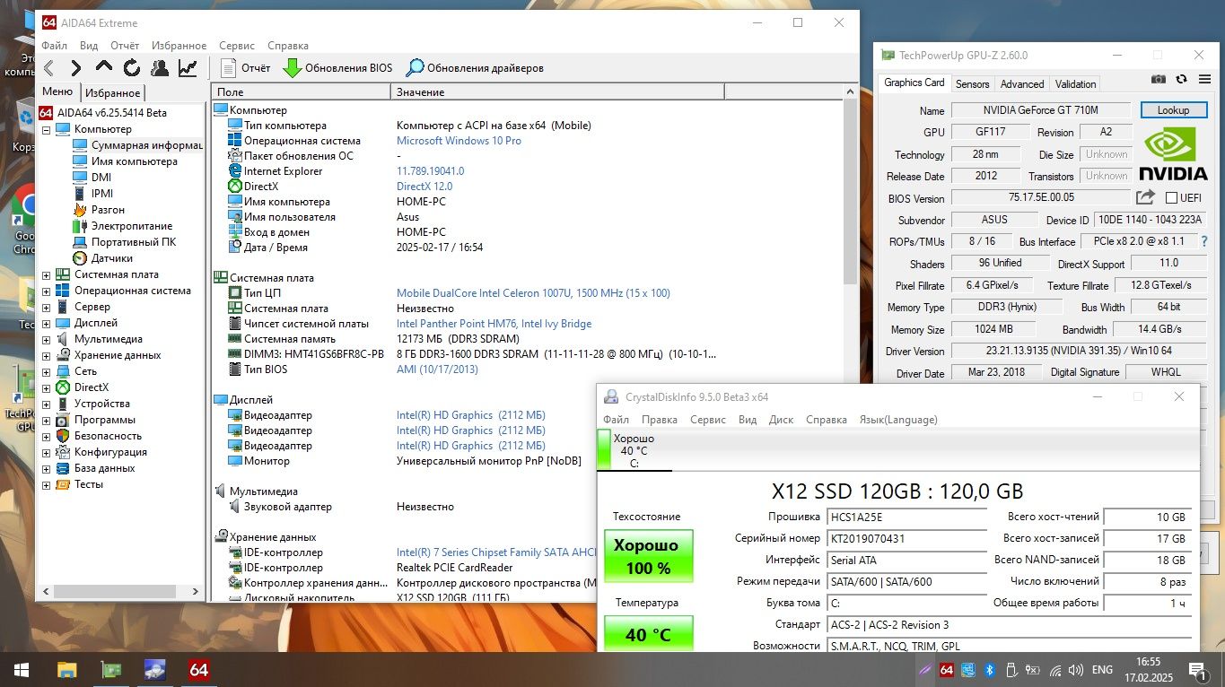
Task: Click Обновления драйверов toolbar button
Action: click(475, 68)
